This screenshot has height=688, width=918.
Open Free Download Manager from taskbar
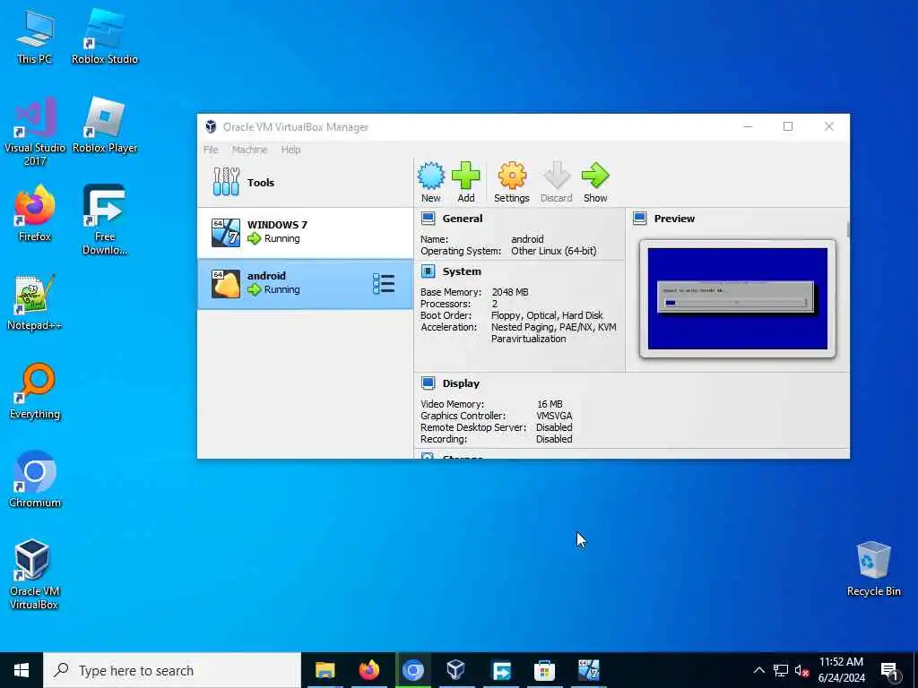point(500,670)
